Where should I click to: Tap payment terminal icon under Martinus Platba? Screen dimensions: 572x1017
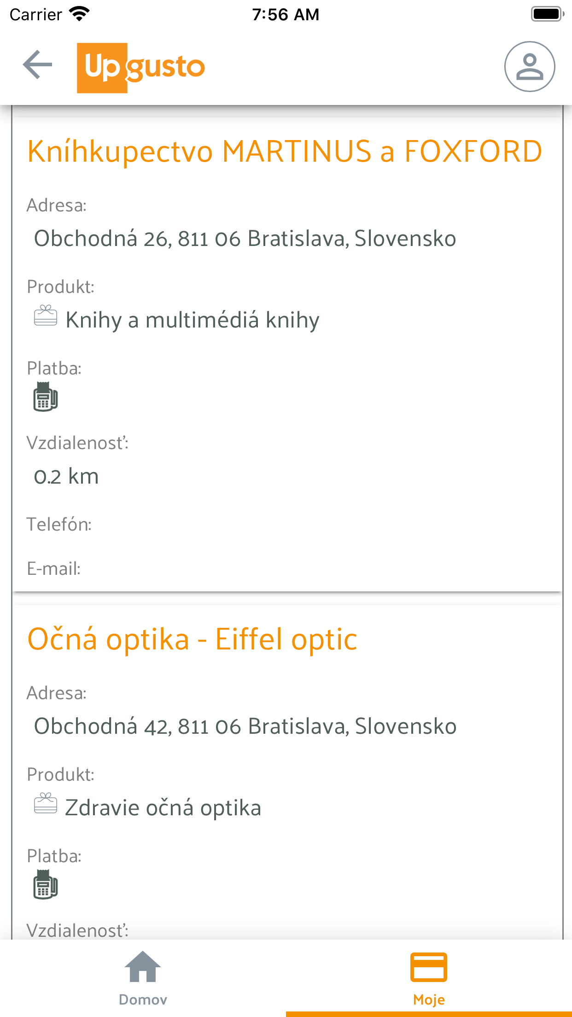tap(45, 397)
